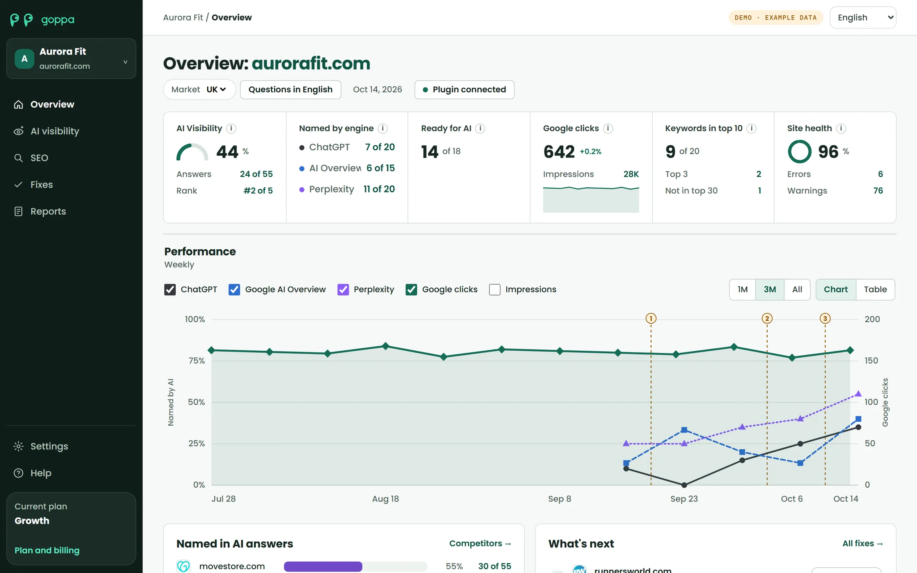917x573 pixels.
Task: Click the '28K' Impressions value
Action: [631, 174]
